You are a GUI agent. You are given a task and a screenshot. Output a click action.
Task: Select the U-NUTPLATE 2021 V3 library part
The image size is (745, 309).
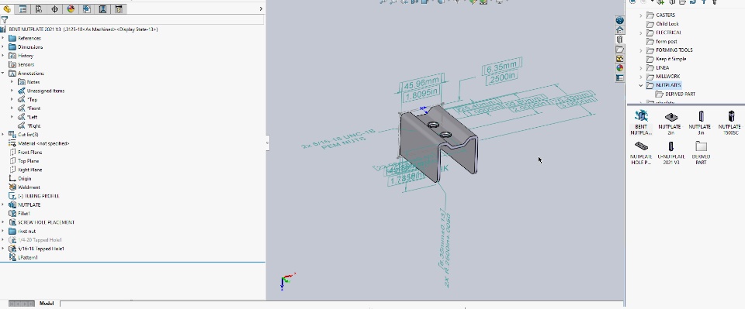tap(670, 153)
